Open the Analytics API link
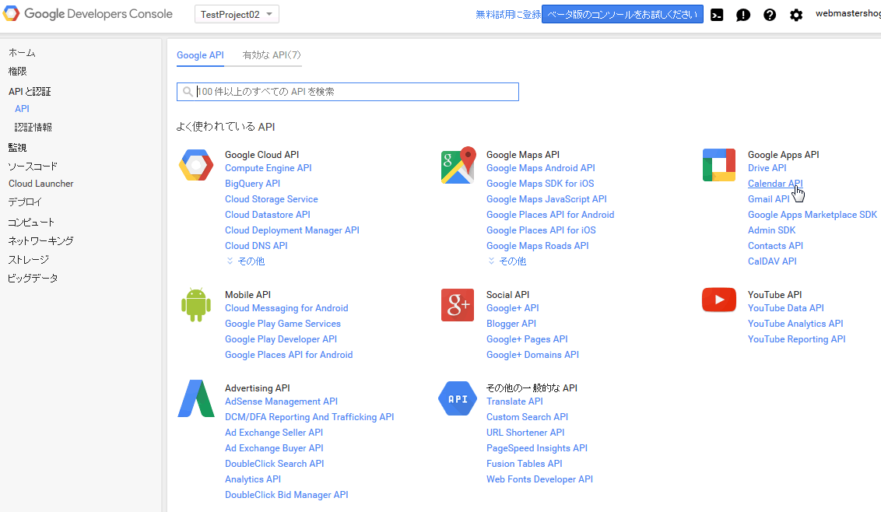This screenshot has height=512, width=881. coord(253,479)
